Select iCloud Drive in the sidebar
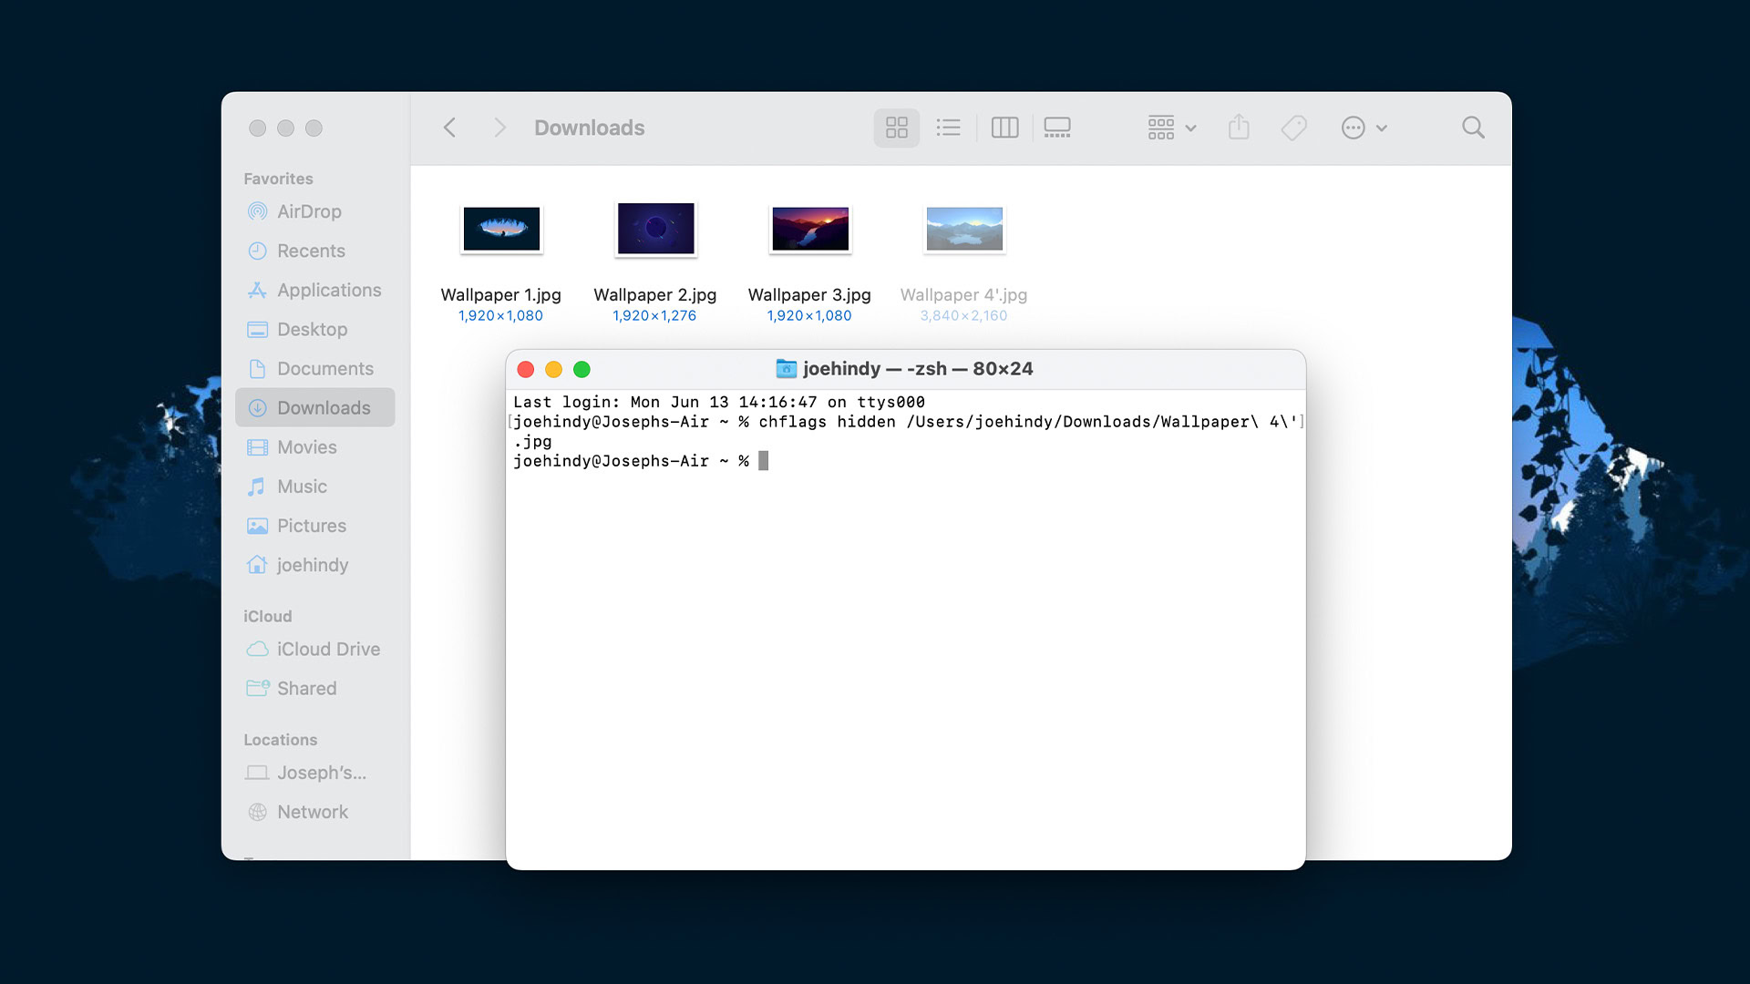The width and height of the screenshot is (1750, 984). tap(328, 649)
